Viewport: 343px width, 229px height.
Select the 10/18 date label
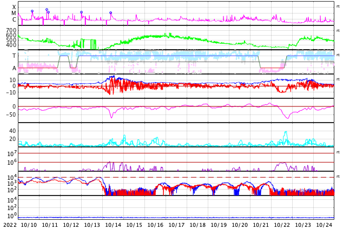tap(198, 225)
